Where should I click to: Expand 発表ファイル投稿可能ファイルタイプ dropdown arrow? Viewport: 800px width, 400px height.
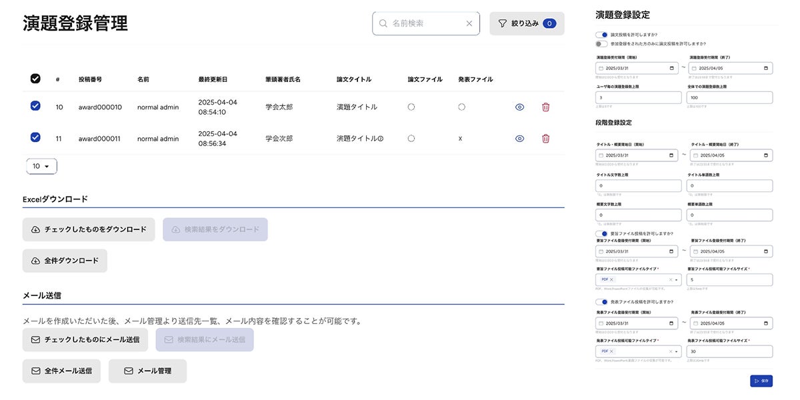click(677, 351)
